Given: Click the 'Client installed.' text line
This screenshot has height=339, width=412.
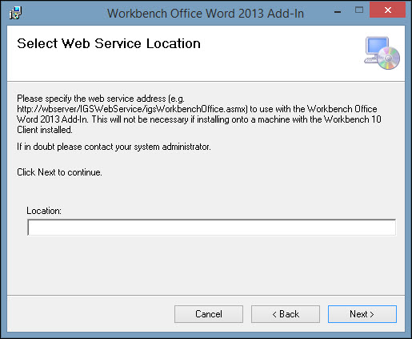Looking at the screenshot, I should (x=45, y=130).
